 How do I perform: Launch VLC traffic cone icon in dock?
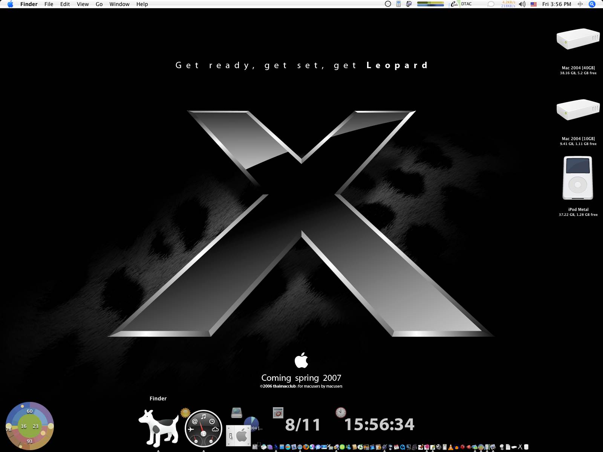point(451,447)
